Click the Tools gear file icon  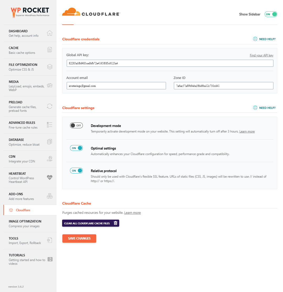point(50,240)
